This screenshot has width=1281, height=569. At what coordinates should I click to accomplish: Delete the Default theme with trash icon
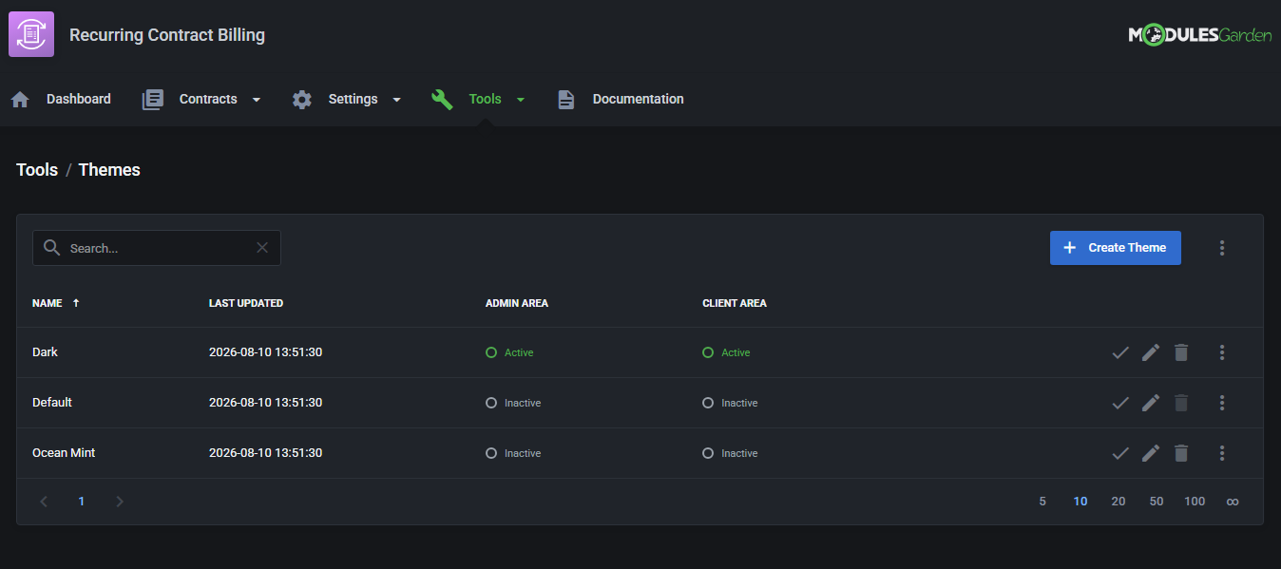1181,403
